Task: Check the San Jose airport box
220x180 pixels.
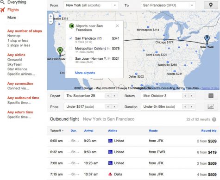Action: tap(70, 59)
